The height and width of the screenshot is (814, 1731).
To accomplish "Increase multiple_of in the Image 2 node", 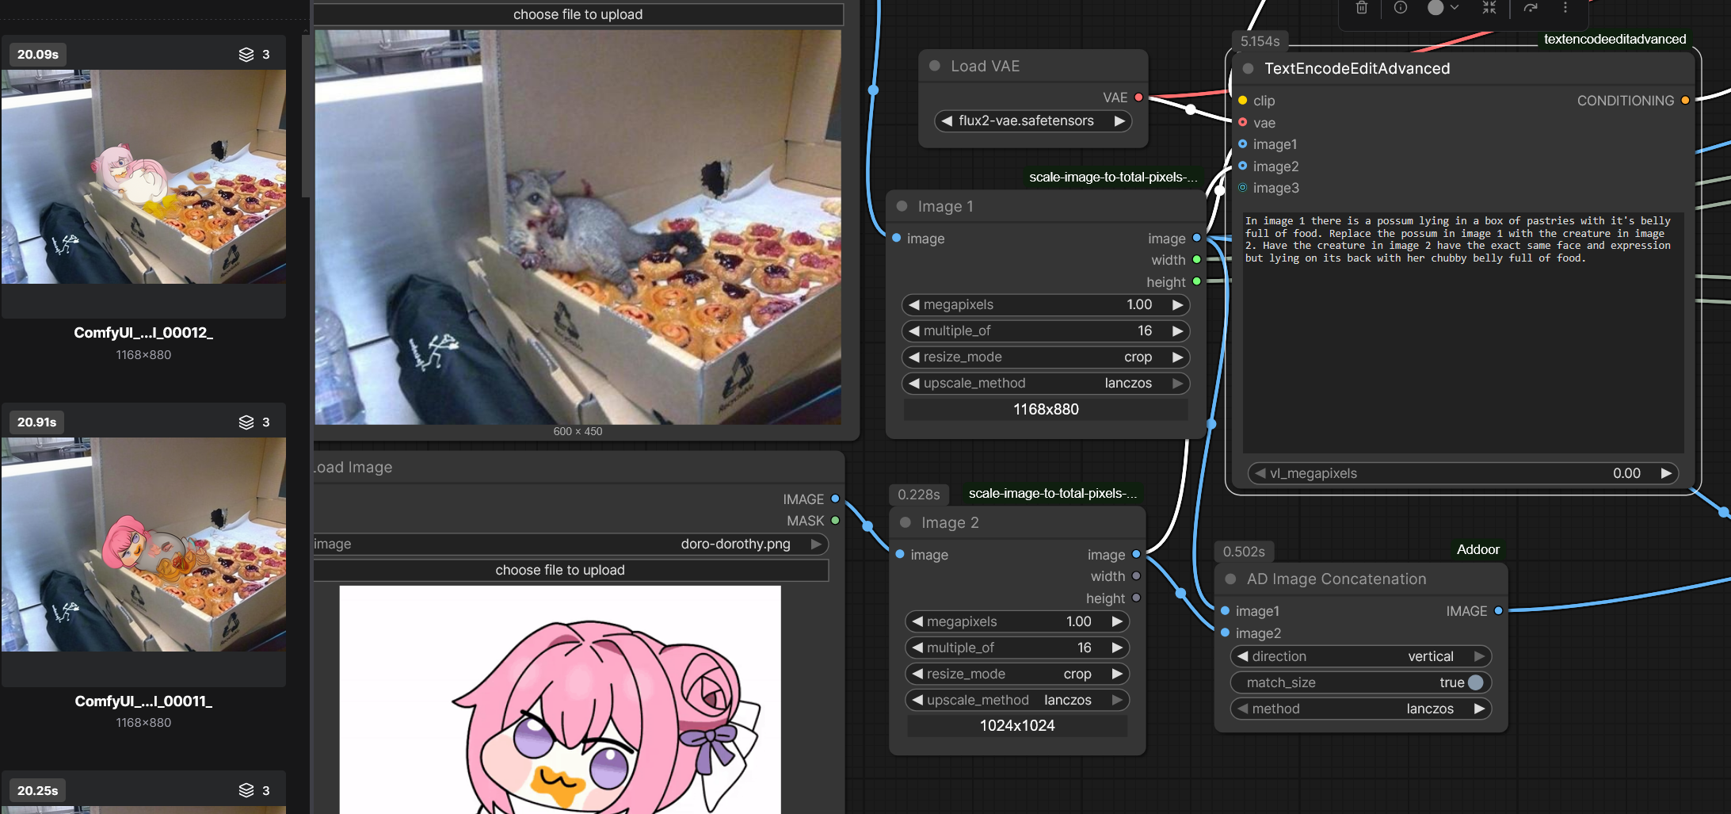I will click(x=1117, y=648).
